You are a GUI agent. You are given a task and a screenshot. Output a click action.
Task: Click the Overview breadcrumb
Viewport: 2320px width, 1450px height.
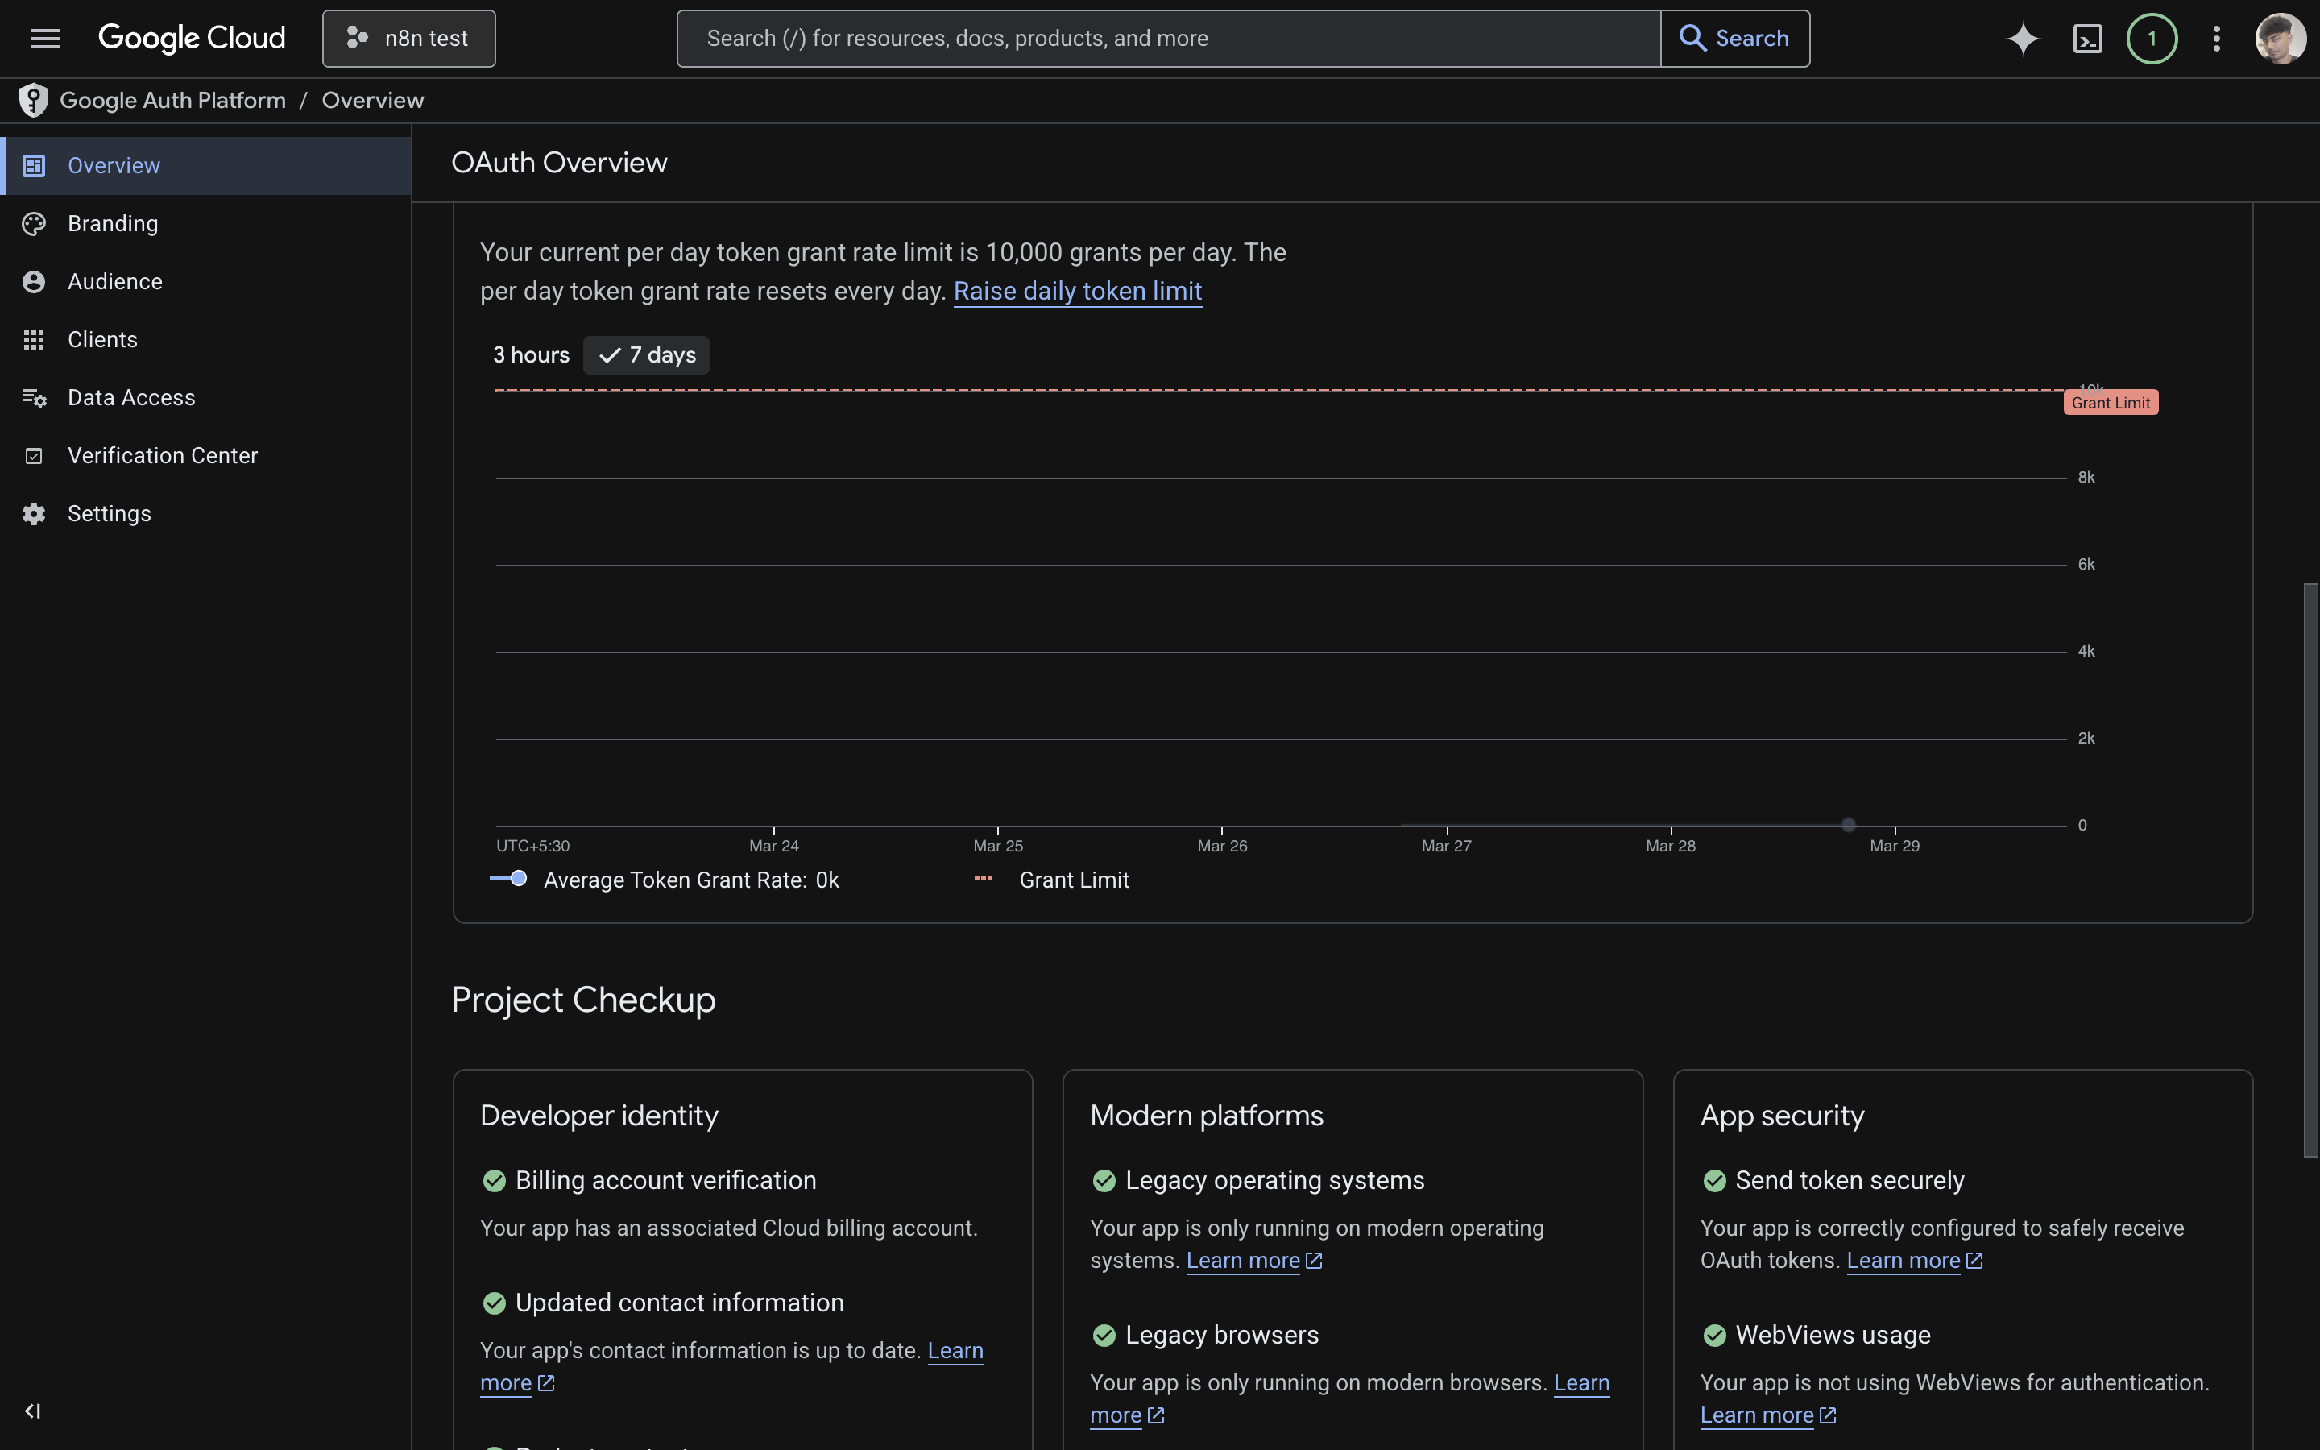[373, 100]
